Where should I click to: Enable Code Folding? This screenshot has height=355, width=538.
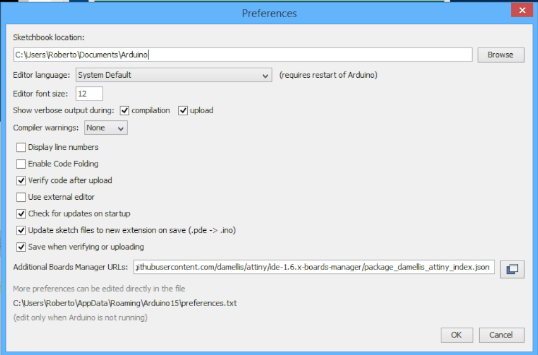click(21, 164)
